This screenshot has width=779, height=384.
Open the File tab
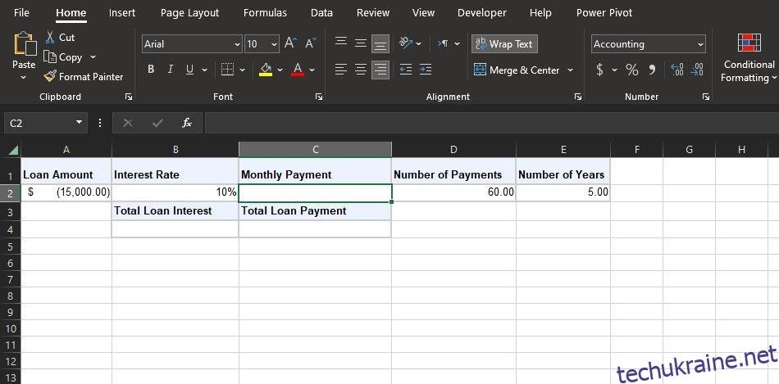[x=21, y=13]
